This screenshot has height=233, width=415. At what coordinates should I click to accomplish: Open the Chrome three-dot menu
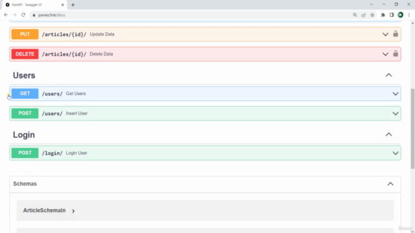tap(409, 15)
